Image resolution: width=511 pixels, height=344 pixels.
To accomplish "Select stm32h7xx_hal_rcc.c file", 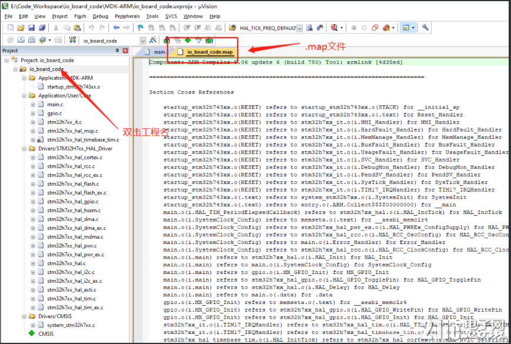I will coord(71,166).
